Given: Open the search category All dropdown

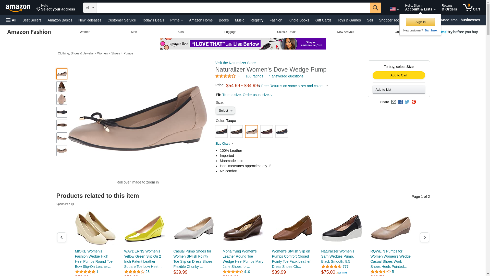Looking at the screenshot, I should pyautogui.click(x=90, y=8).
